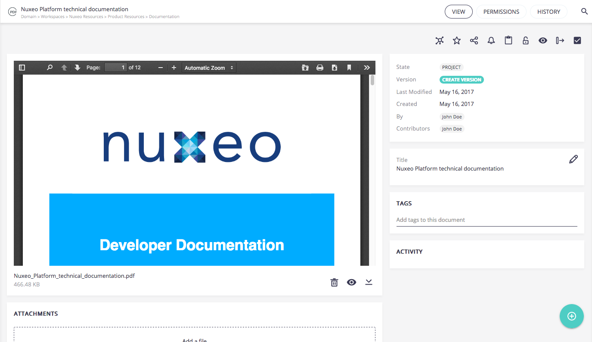This screenshot has width=592, height=342.
Task: Share the document using the share icon
Action: pos(474,40)
